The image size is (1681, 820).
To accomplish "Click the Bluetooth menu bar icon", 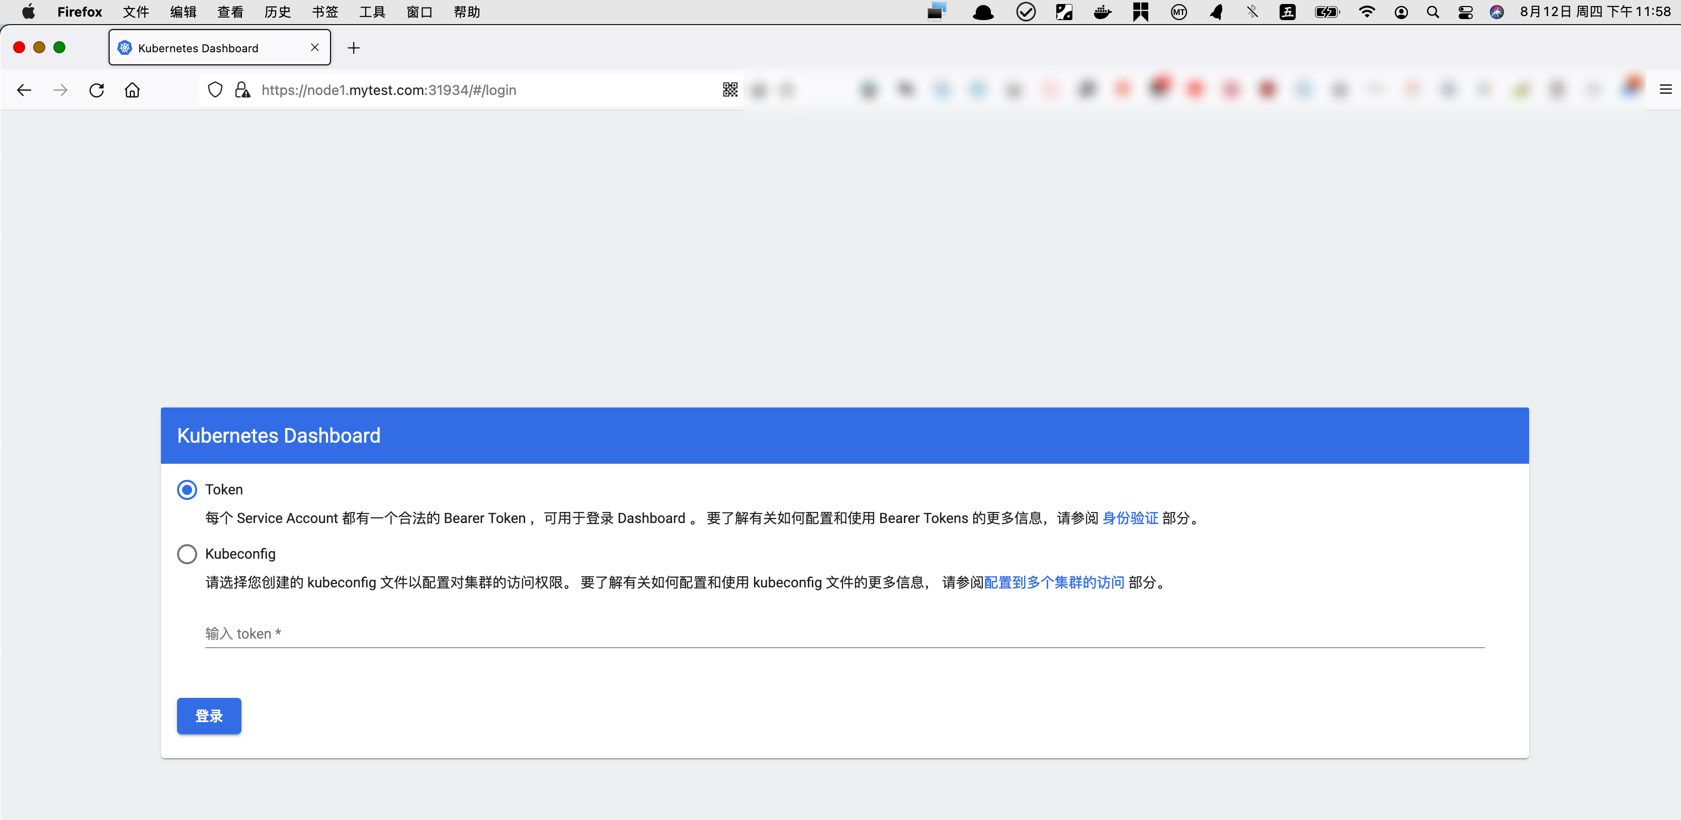I will [1251, 12].
